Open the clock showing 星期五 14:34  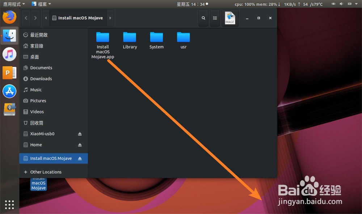[x=192, y=4]
